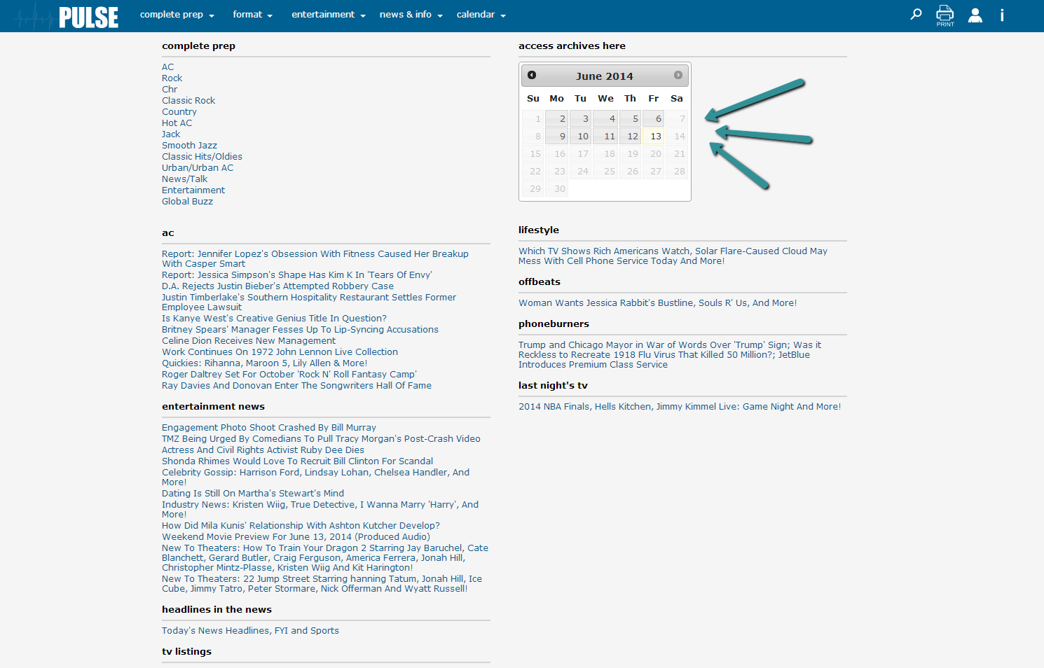Select June 5 in the calendar

pyautogui.click(x=630, y=118)
